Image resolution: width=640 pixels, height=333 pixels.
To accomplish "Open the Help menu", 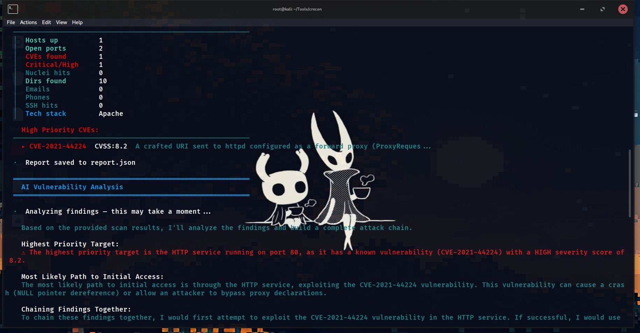I will 77,22.
